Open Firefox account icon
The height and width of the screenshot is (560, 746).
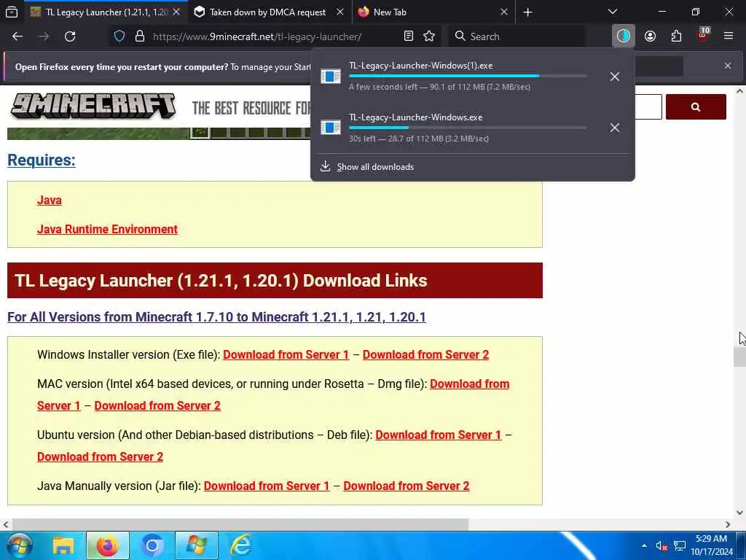(x=650, y=36)
